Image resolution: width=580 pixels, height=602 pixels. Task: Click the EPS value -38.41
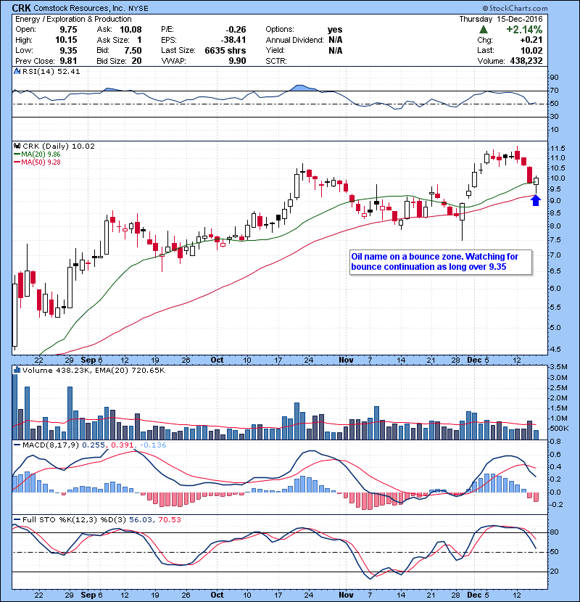tap(233, 40)
